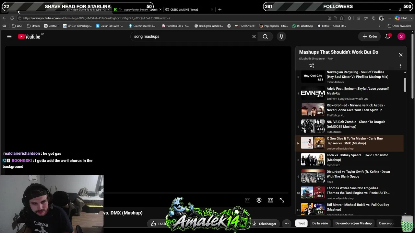Screen dimensions: 415x233
Task: Switch to the CREED LAVIGNE (1).mp3 tab
Action: point(185,10)
